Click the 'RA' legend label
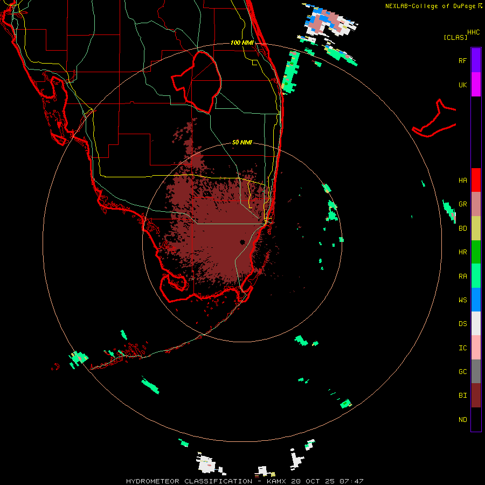Image resolution: width=485 pixels, height=485 pixels. [463, 276]
